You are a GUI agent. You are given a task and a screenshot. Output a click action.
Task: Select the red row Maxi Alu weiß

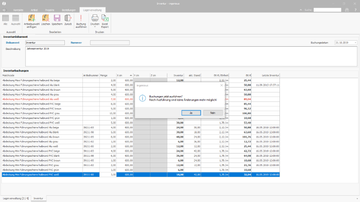click(141, 99)
